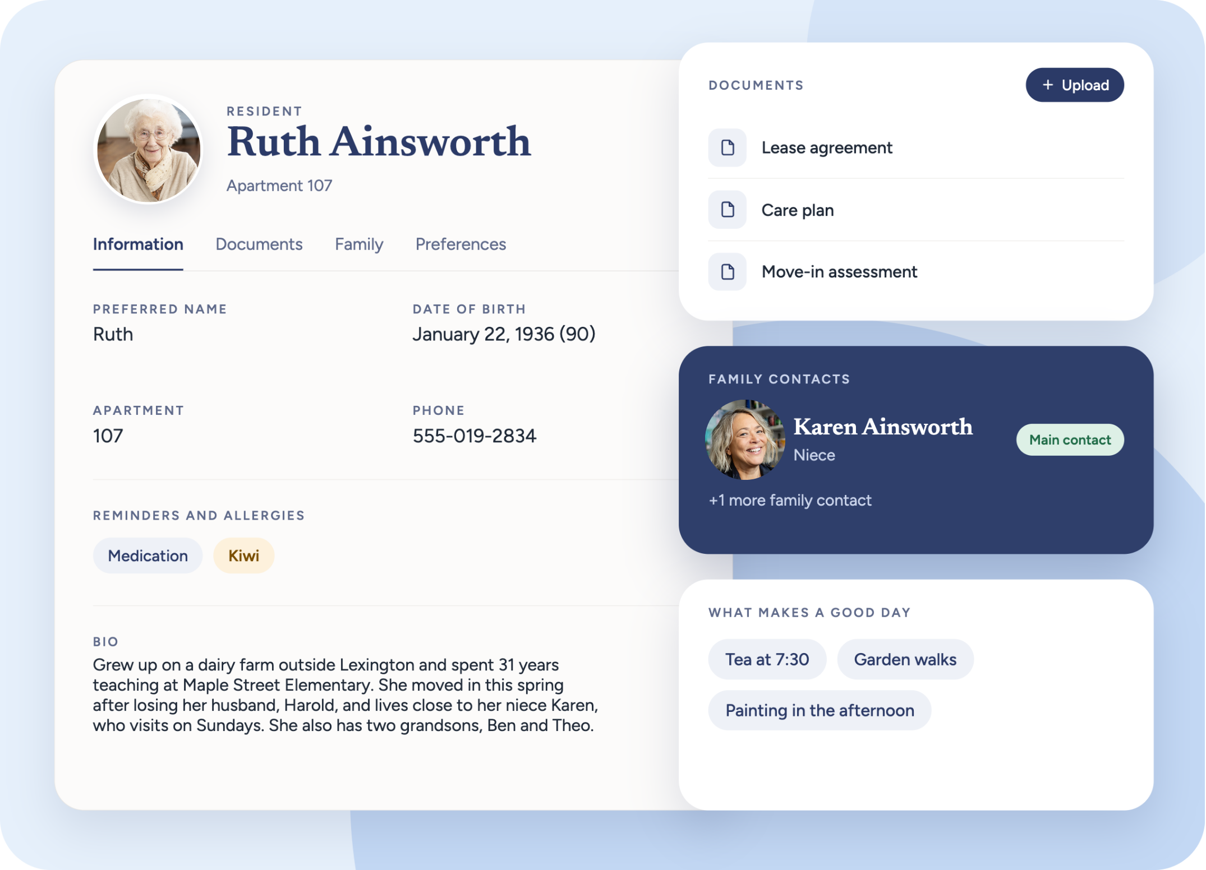Click the date of birth January 22, 1936 (90)
Viewport: 1206px width, 870px height.
[504, 335]
